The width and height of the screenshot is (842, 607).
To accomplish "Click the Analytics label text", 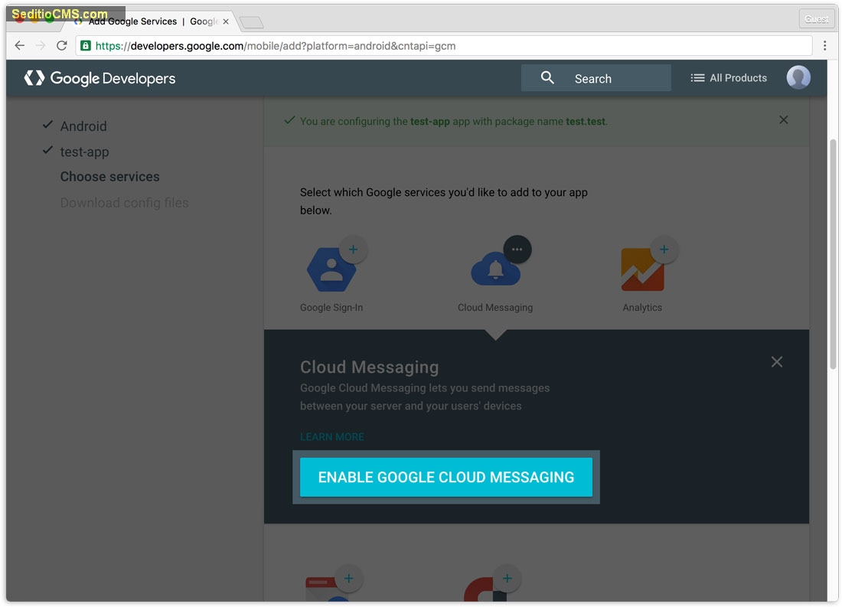I will [x=642, y=307].
